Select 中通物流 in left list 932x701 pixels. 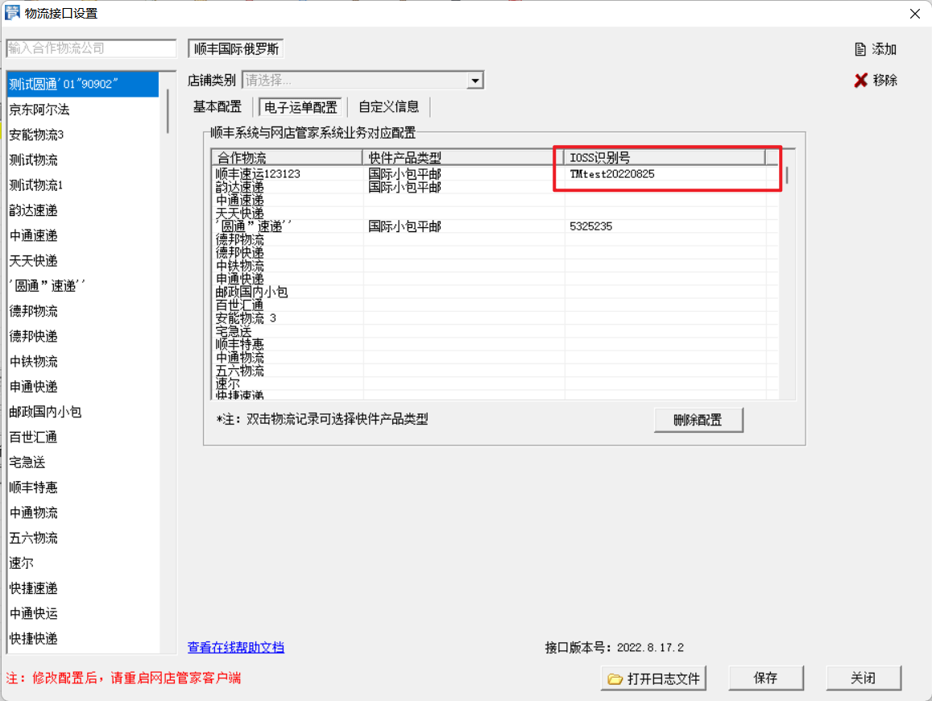(83, 512)
